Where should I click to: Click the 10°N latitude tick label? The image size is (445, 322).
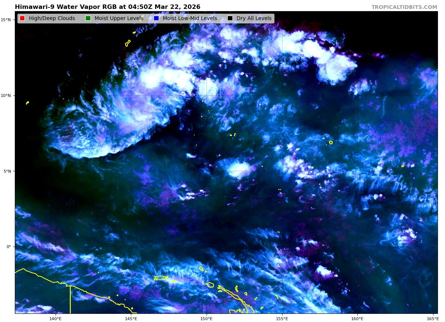[7, 95]
